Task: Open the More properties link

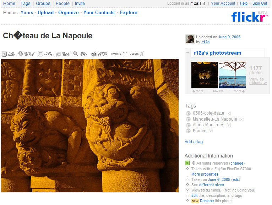Action: tap(205, 174)
